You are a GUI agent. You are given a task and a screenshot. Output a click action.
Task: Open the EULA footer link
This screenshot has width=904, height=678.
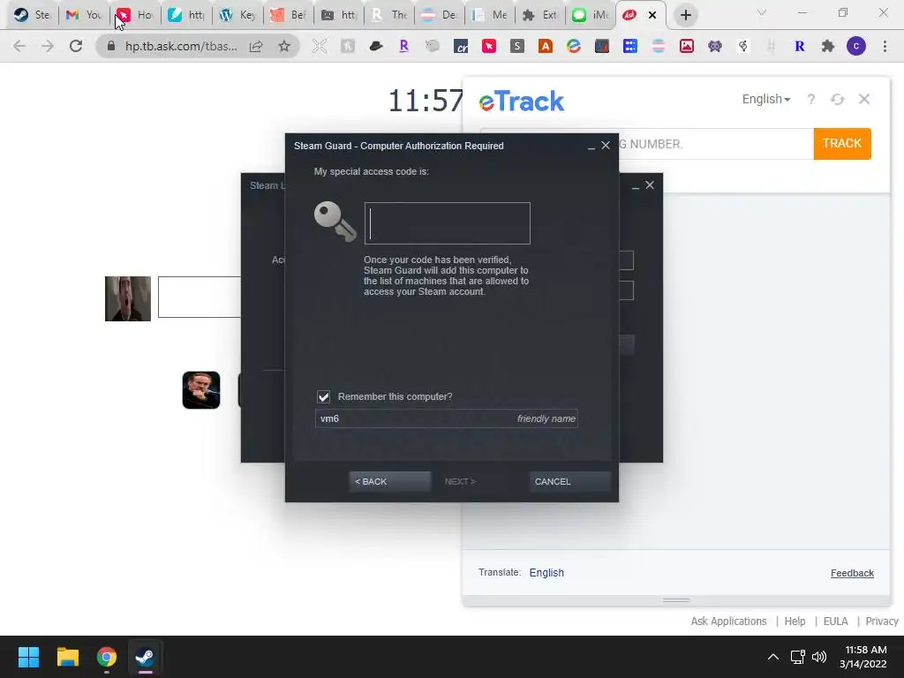click(835, 621)
